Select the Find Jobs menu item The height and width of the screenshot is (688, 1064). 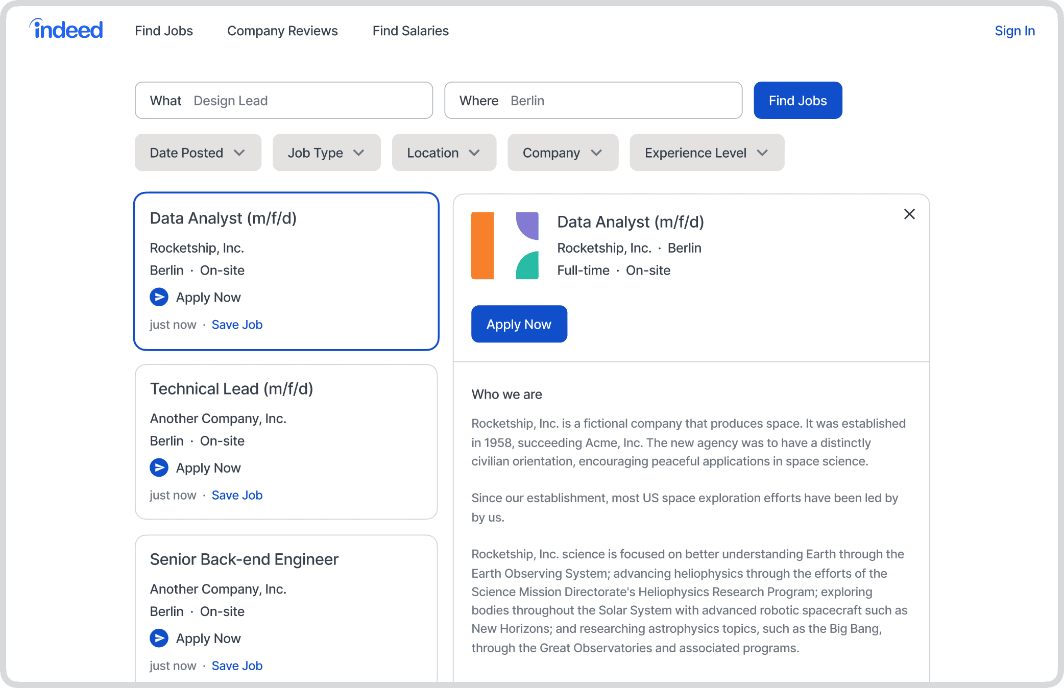click(x=163, y=31)
